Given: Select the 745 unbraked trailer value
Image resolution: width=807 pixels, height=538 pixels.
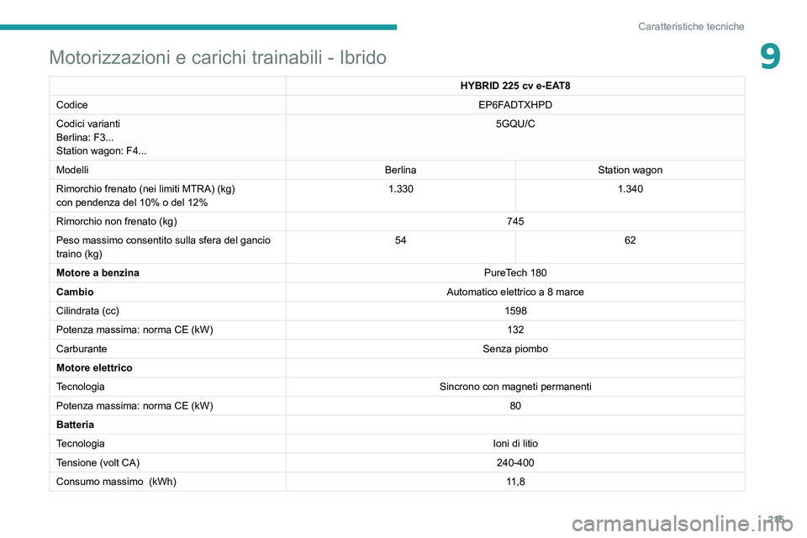Looking at the screenshot, I should pos(515,221).
